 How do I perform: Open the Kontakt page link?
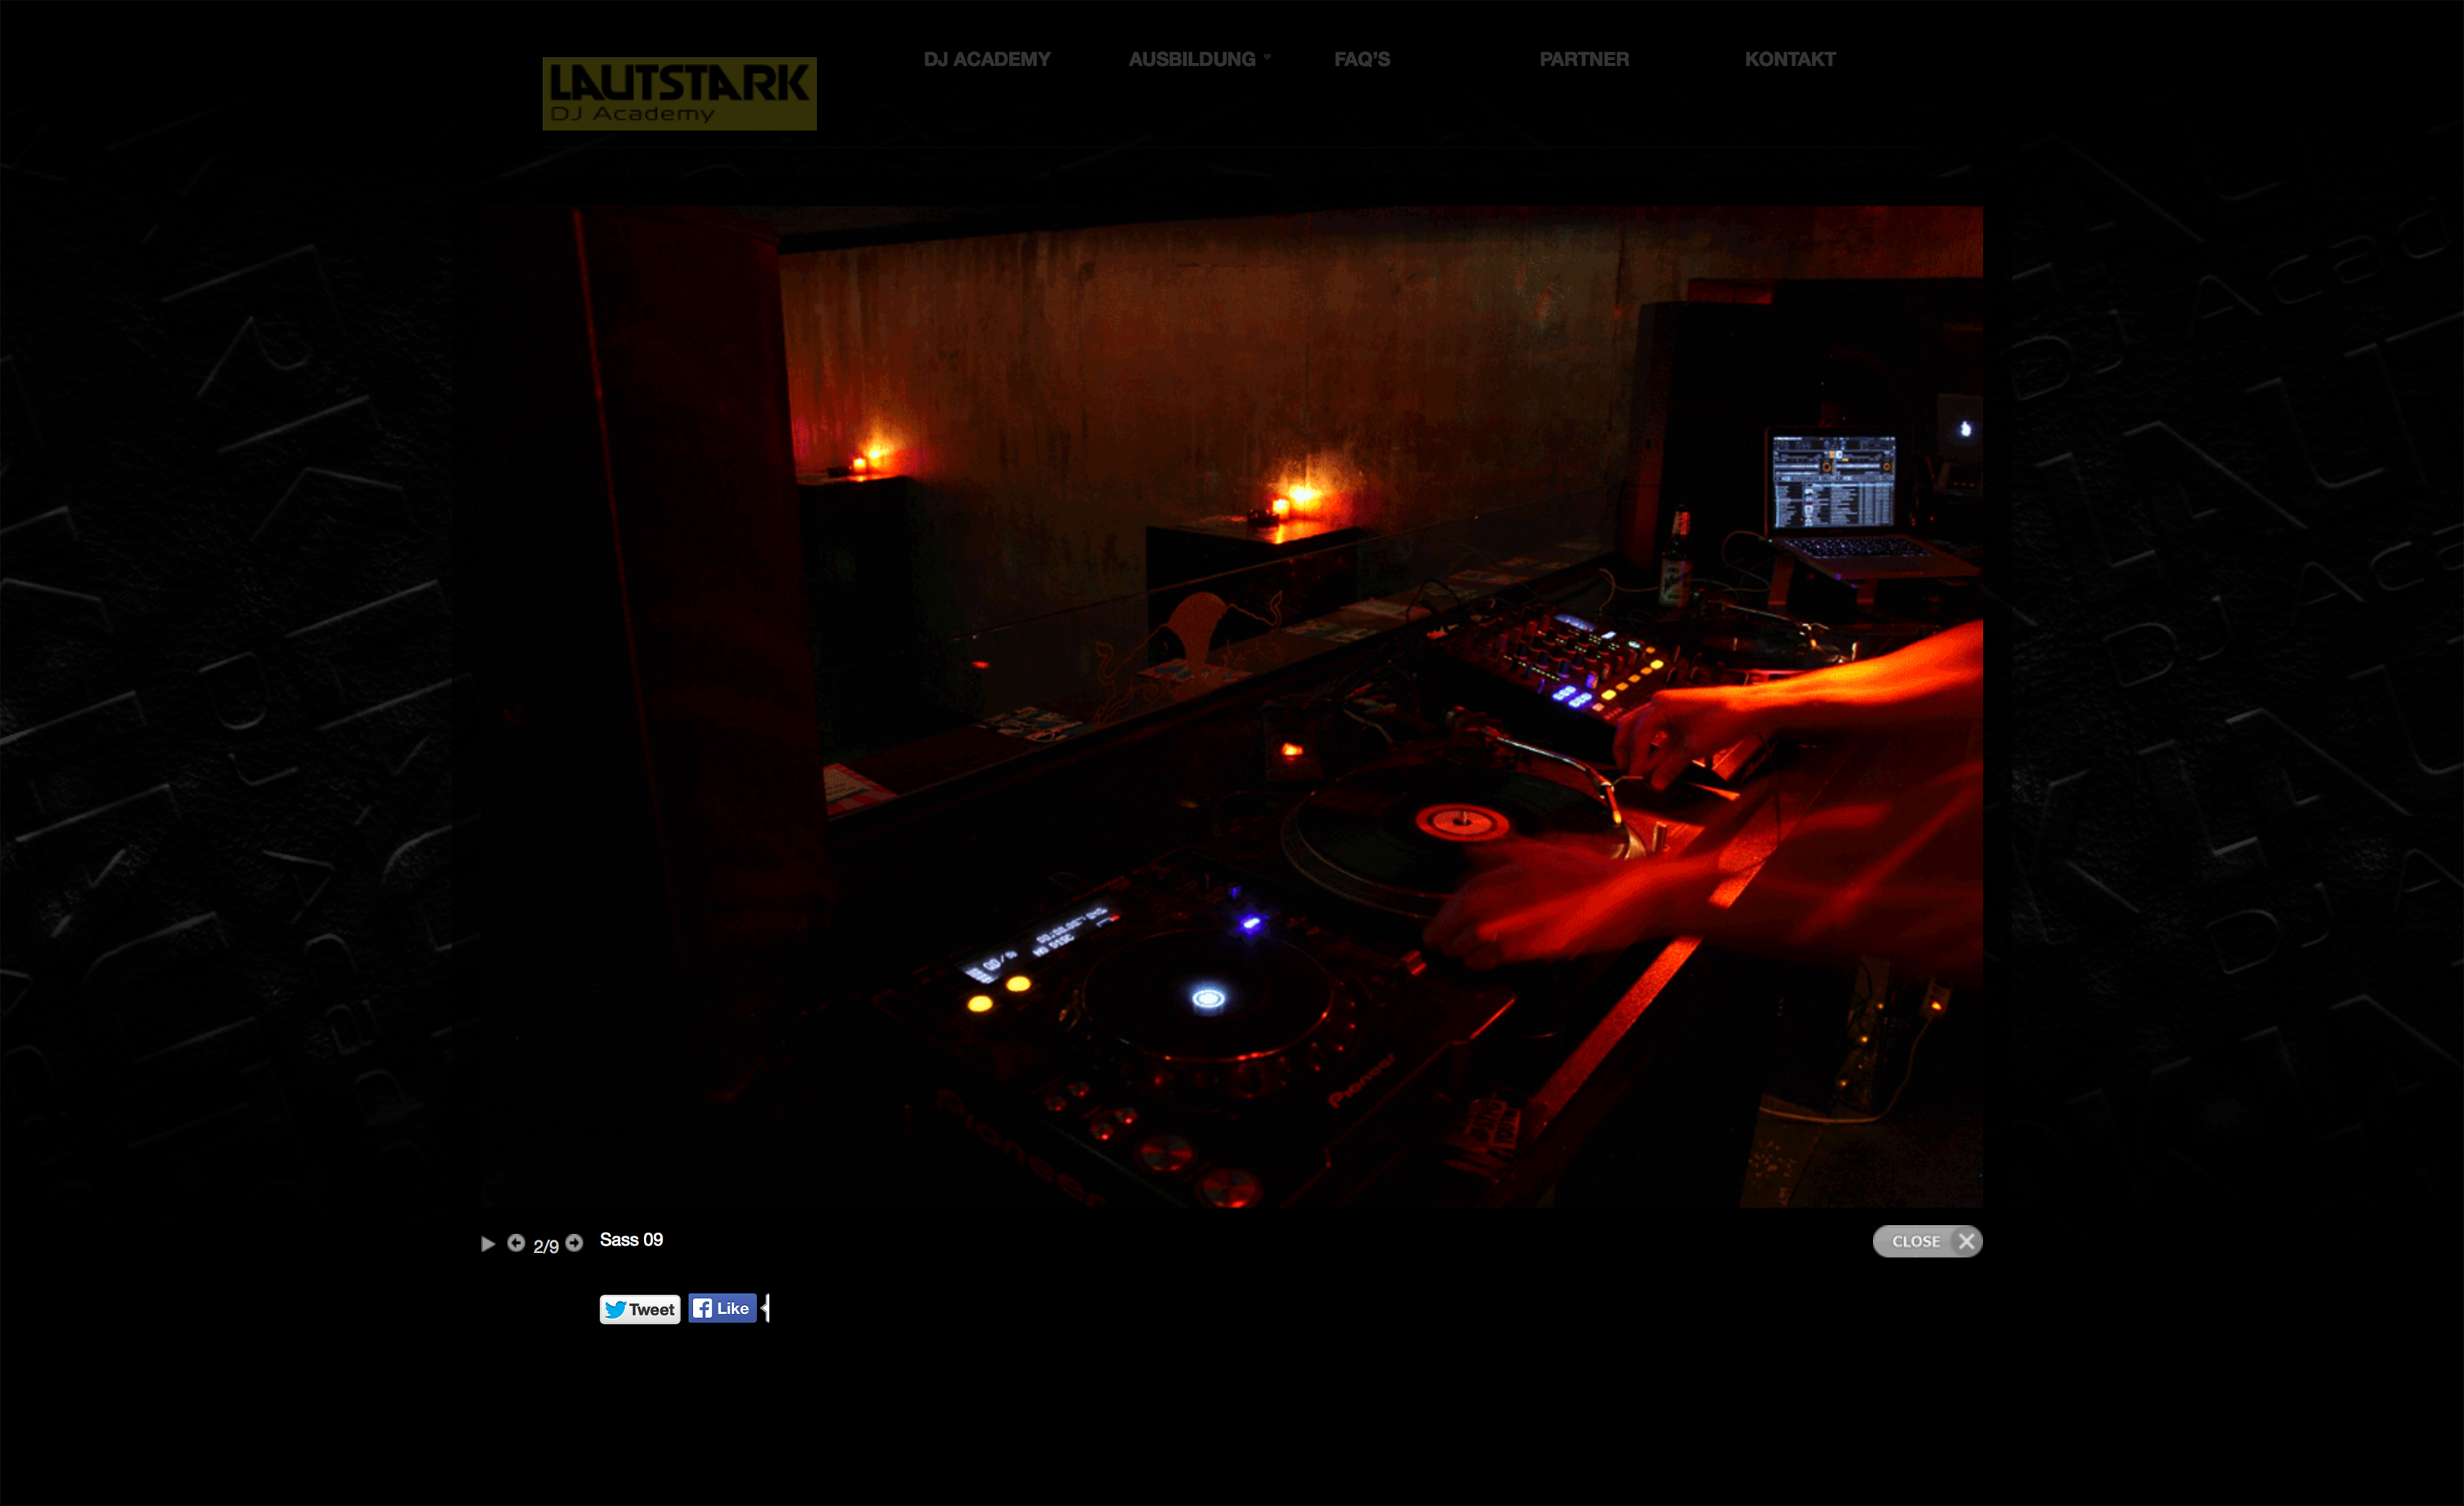tap(1789, 59)
